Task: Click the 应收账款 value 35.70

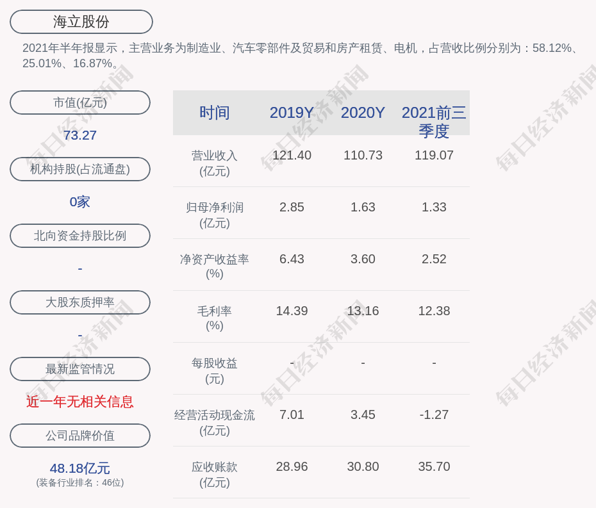Action: (434, 466)
